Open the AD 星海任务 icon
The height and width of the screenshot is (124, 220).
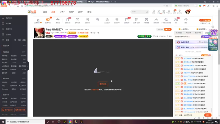77,20
